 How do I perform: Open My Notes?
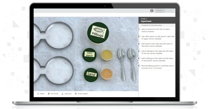(53, 94)
